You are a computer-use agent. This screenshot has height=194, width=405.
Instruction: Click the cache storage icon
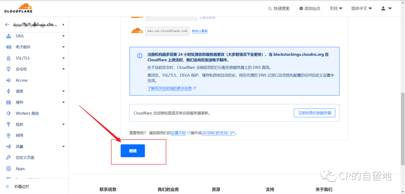pyautogui.click(x=9, y=102)
